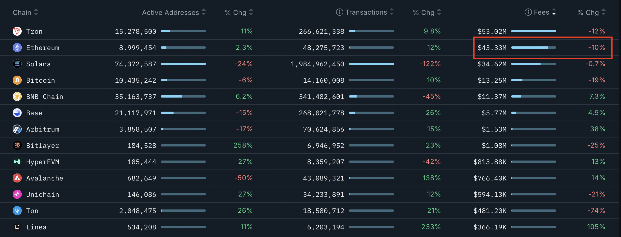Click the BNB Chain logo icon

pyautogui.click(x=17, y=96)
